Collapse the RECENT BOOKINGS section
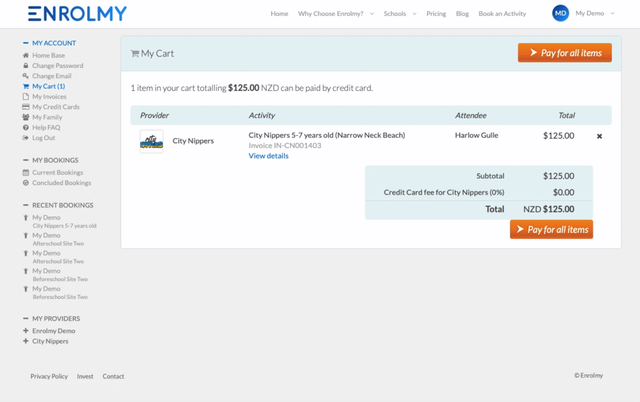The width and height of the screenshot is (640, 402). point(26,205)
